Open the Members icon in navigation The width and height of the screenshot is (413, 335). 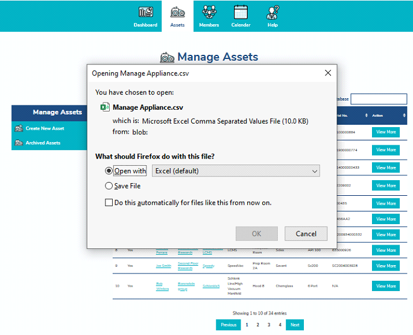point(209,12)
